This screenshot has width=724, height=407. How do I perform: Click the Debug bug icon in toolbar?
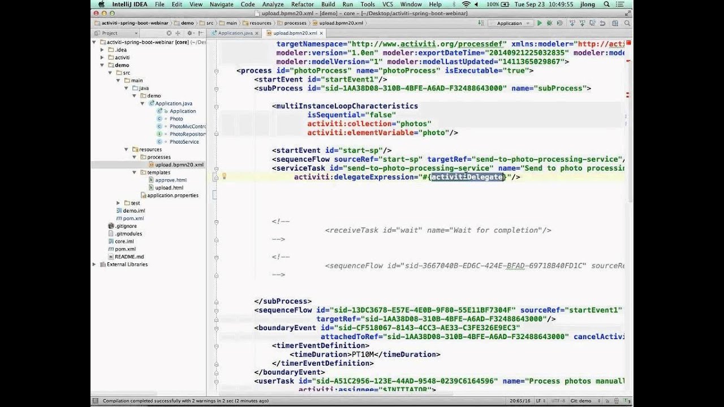coord(549,23)
